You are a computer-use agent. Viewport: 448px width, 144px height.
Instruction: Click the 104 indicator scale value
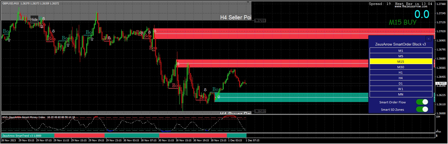438,117
